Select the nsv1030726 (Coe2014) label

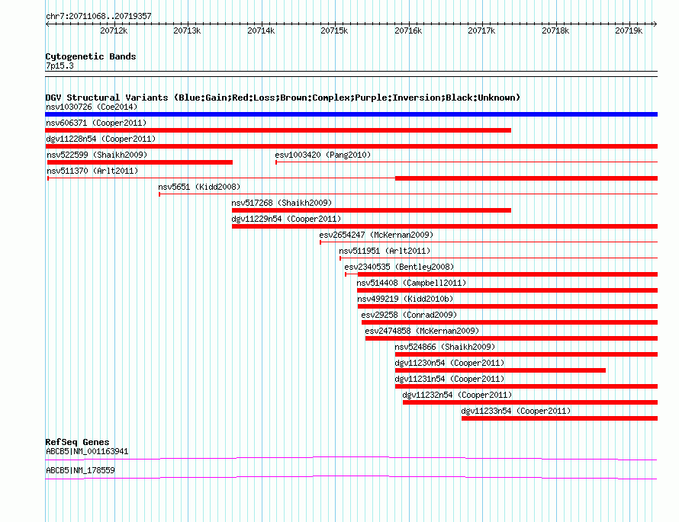(92, 107)
